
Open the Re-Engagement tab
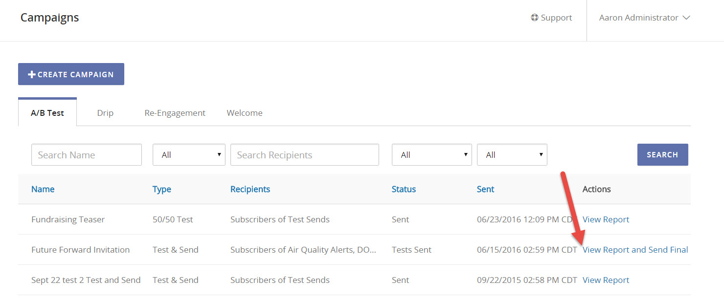pyautogui.click(x=175, y=113)
